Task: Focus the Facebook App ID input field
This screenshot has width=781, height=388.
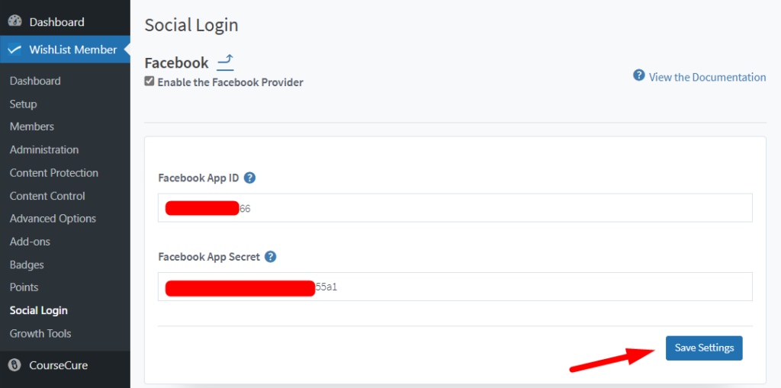Action: tap(455, 207)
